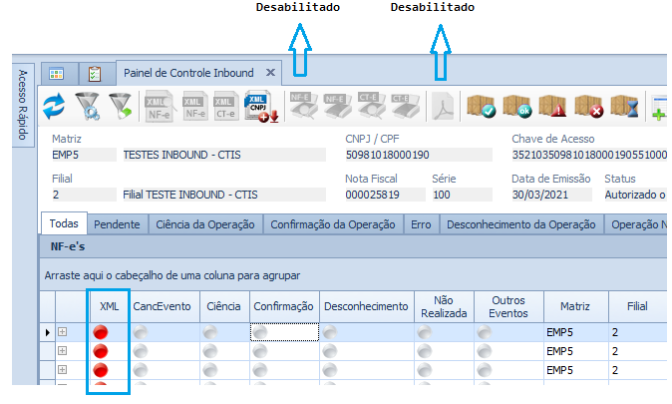This screenshot has width=672, height=404.
Task: Sort by the Confirmação column header
Action: (x=284, y=306)
